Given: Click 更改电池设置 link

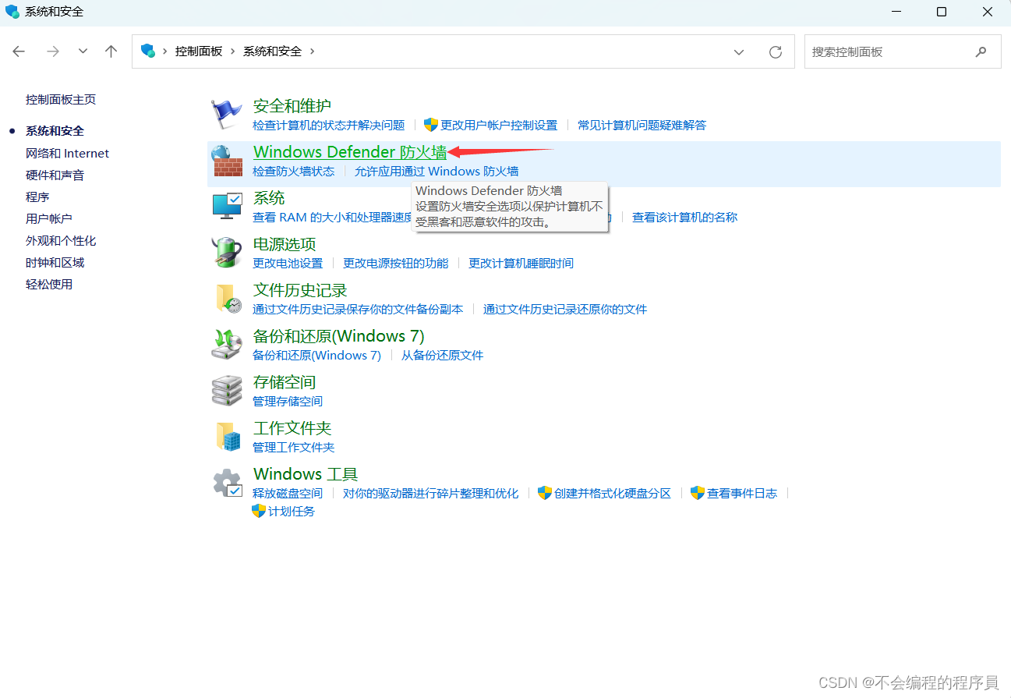Looking at the screenshot, I should coord(288,264).
